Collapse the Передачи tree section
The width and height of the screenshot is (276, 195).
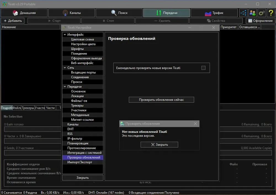65,87
